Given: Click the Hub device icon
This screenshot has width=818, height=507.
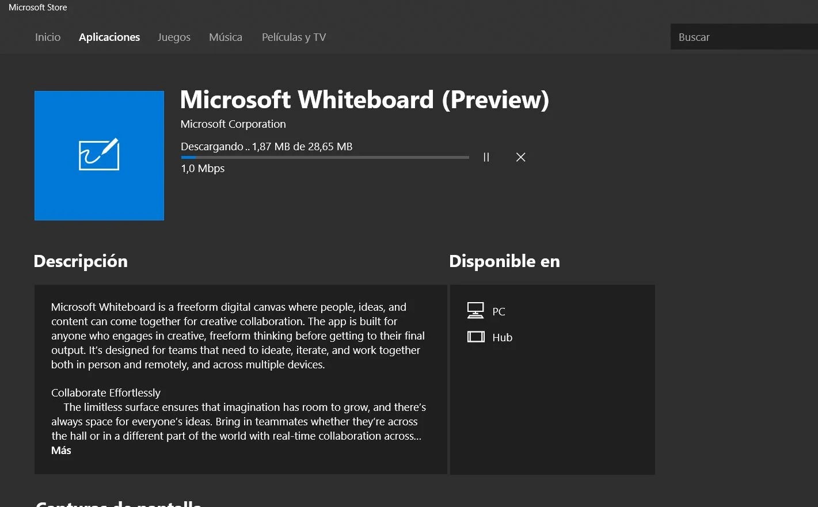Looking at the screenshot, I should click(x=475, y=336).
